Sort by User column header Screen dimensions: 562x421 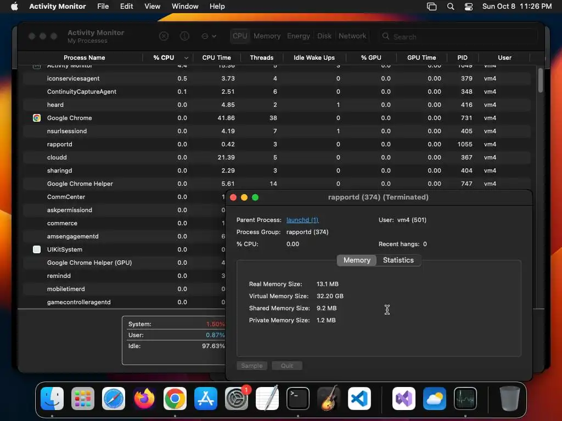[x=504, y=58]
